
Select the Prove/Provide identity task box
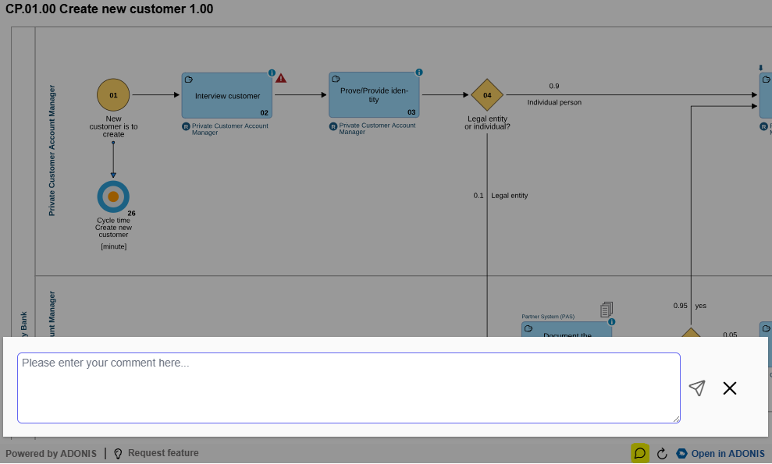(x=374, y=95)
